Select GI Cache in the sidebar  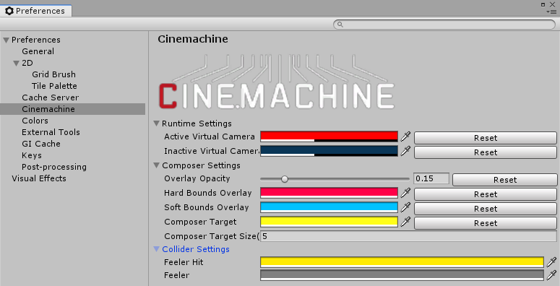[40, 144]
